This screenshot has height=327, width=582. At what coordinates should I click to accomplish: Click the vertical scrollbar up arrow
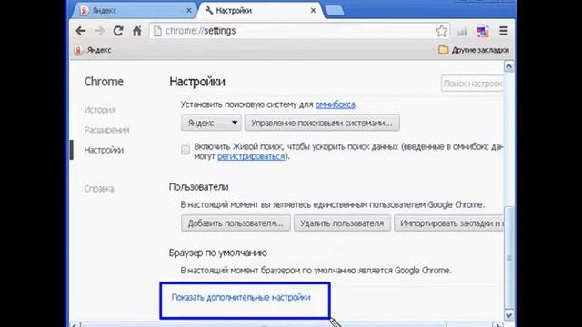[x=508, y=66]
